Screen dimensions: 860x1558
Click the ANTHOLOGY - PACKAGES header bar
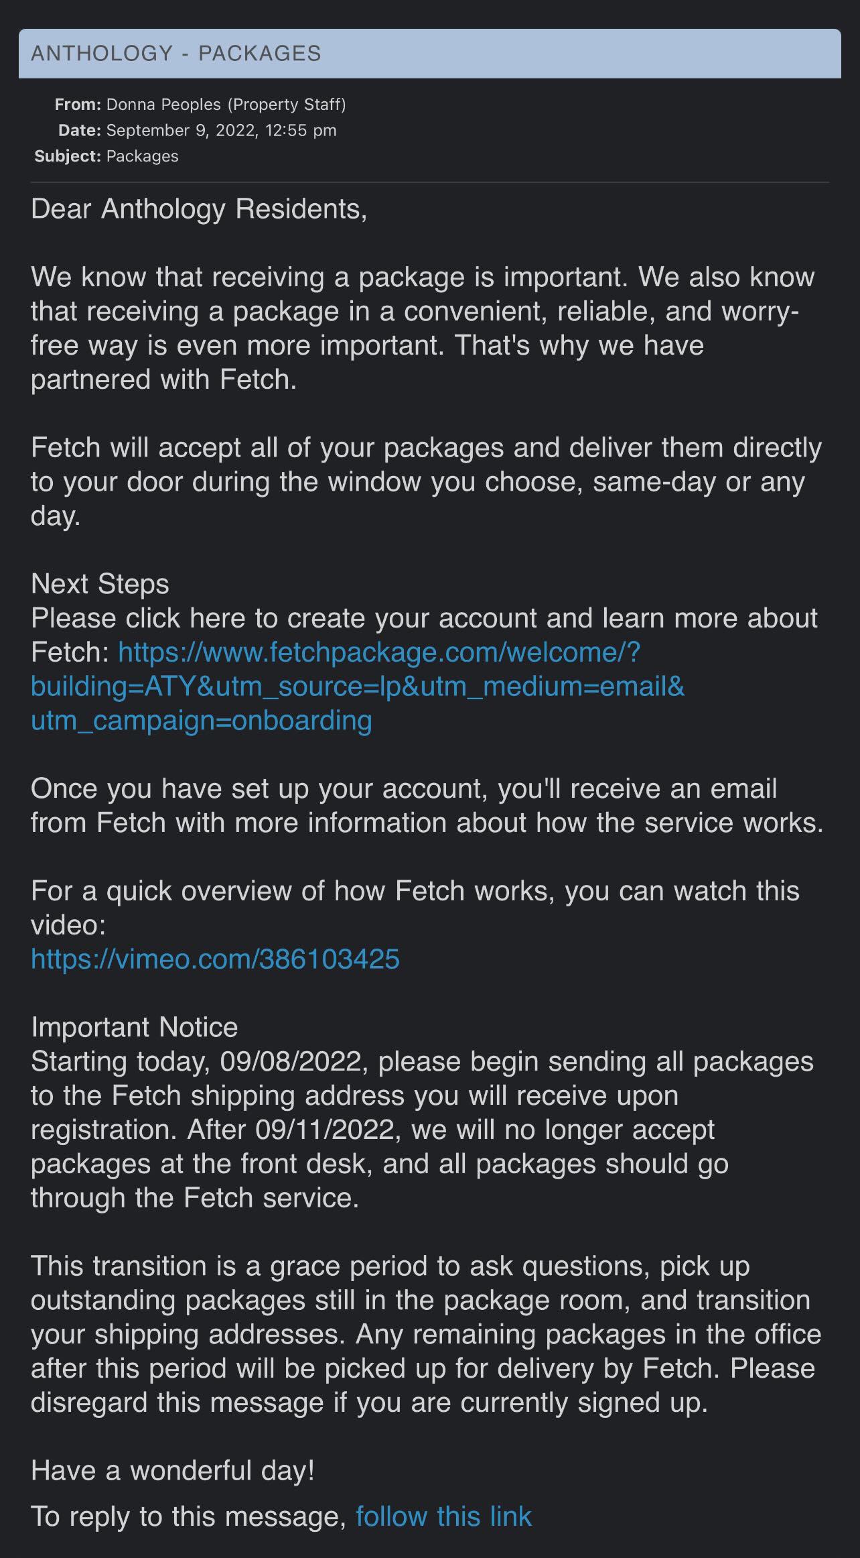click(x=430, y=54)
